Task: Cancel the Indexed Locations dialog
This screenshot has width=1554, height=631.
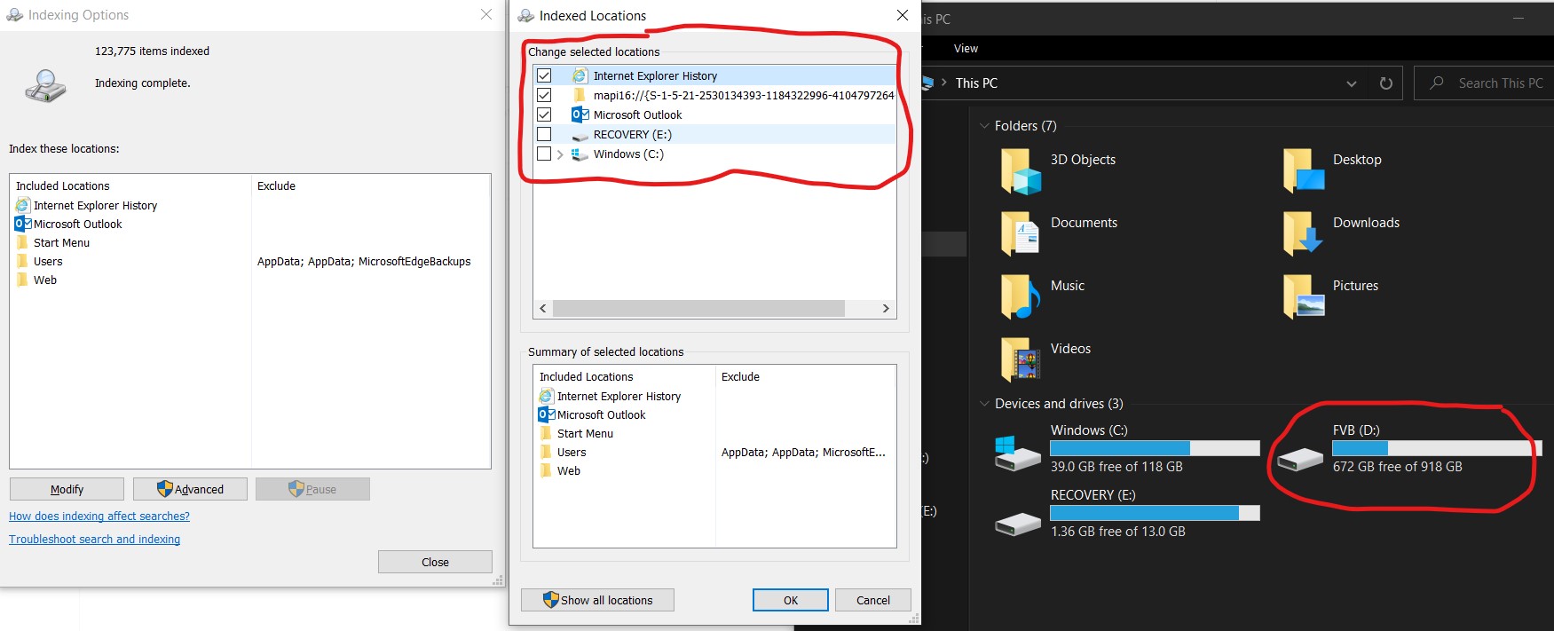Action: pos(873,600)
